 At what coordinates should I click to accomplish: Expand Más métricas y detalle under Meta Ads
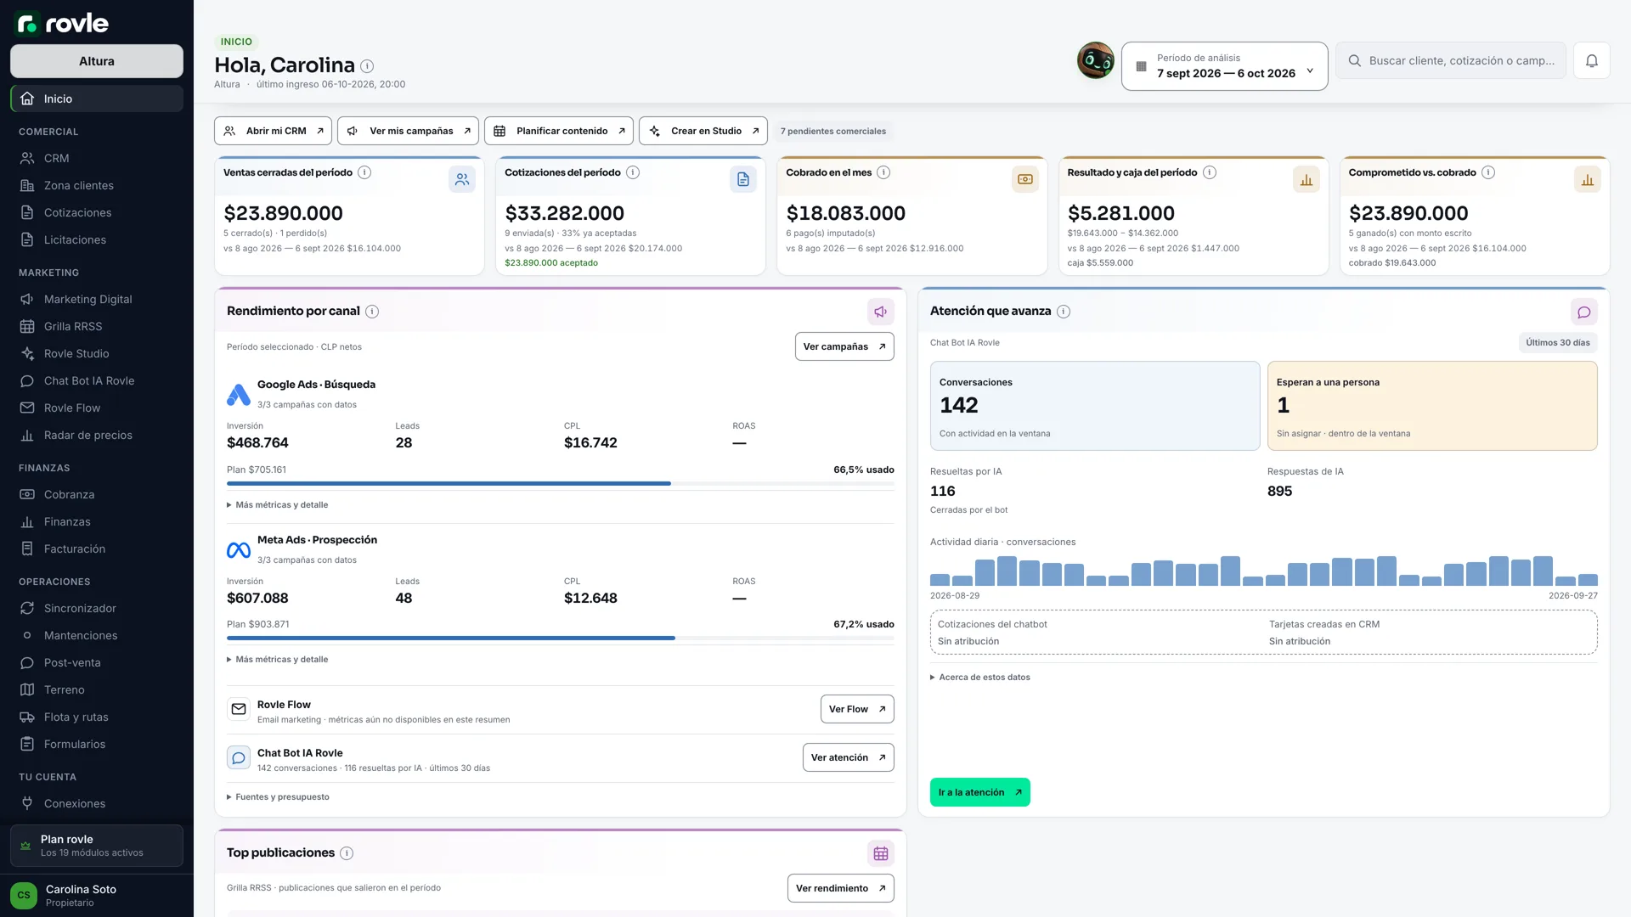(278, 660)
